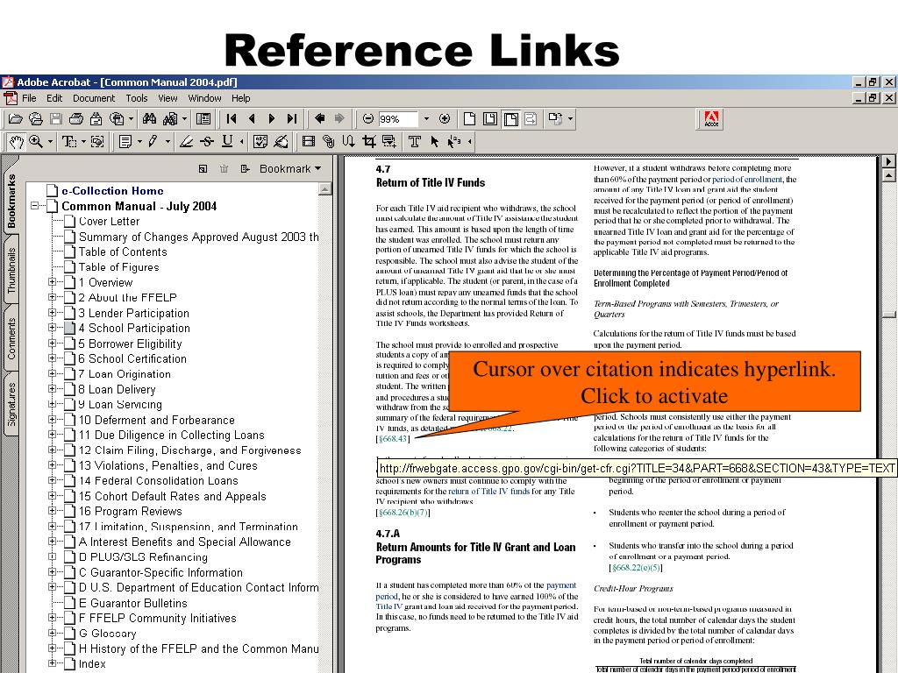Click the 'return of Title IV funds' link
This screenshot has height=673, width=898.
[489, 491]
